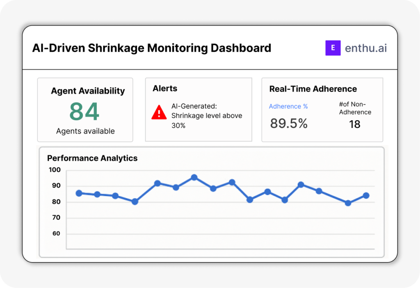Screen dimensions: 420x288
Task: Click the enthu.ai logo icon
Action: pyautogui.click(x=333, y=48)
